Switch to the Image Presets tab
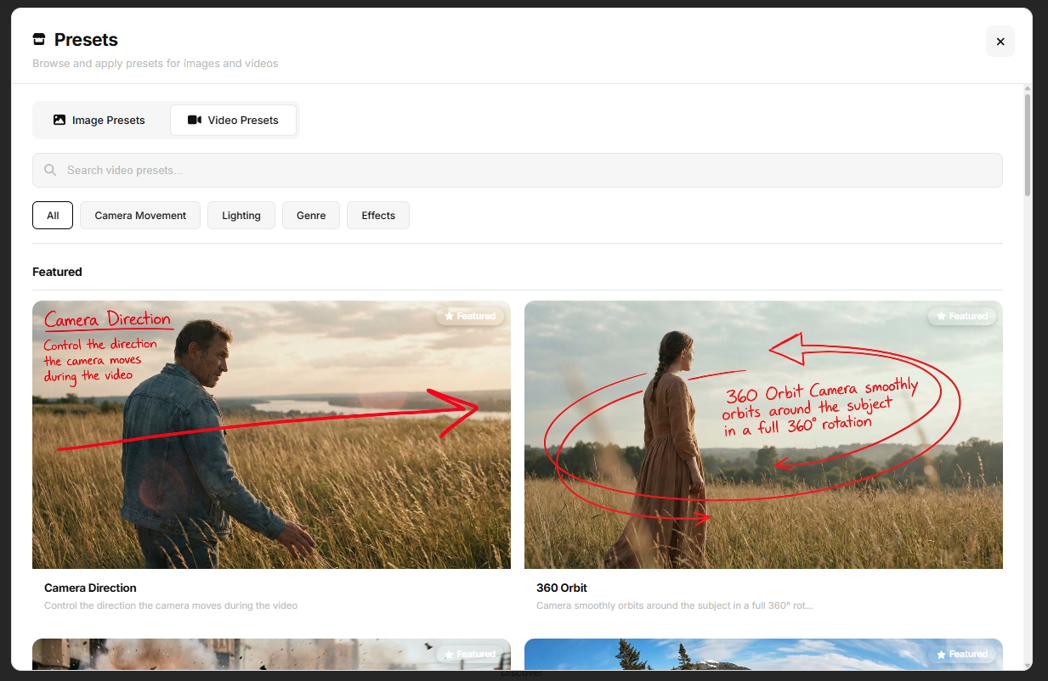This screenshot has height=681, width=1048. 100,120
